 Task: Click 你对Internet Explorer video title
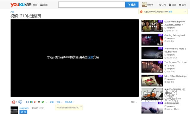click(x=175, y=23)
